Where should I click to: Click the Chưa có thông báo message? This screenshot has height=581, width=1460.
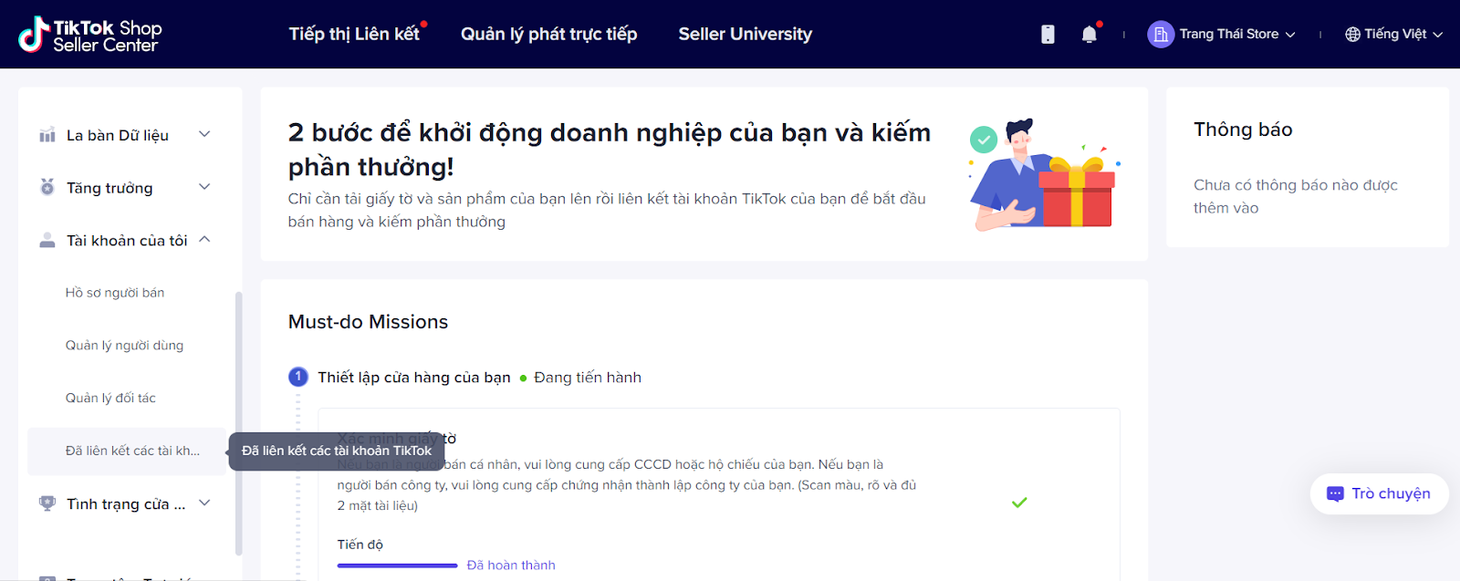pyautogui.click(x=1295, y=196)
